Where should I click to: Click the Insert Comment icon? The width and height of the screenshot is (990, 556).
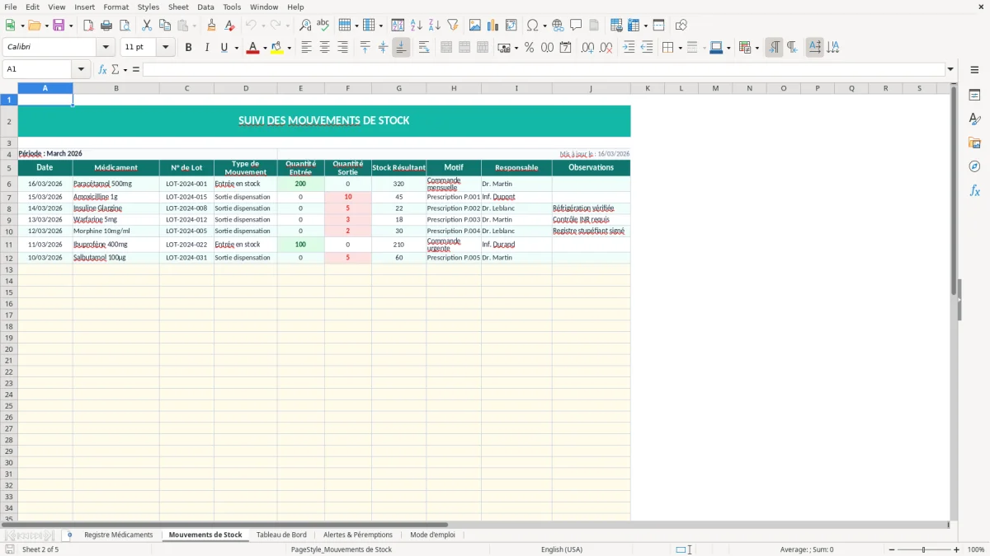(x=576, y=26)
